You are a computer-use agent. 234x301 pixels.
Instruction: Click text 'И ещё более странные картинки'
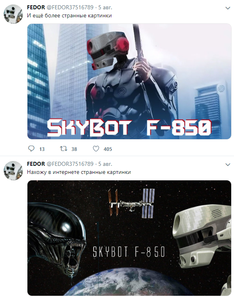pos(69,16)
